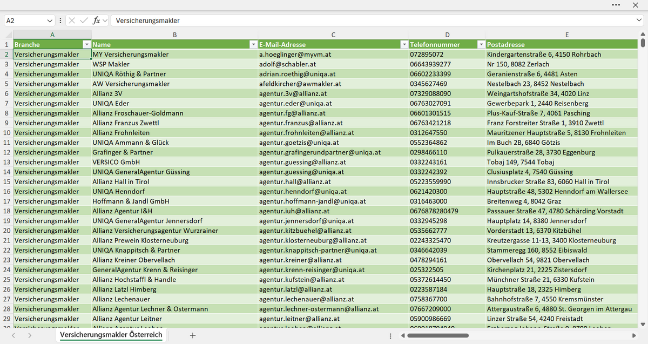Select column E header

tap(566, 35)
